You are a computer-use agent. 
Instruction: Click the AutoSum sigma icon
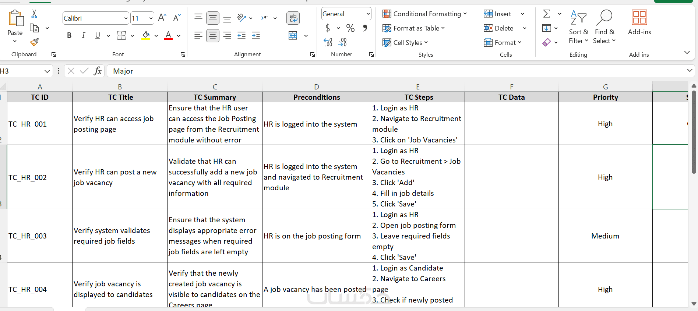point(547,14)
